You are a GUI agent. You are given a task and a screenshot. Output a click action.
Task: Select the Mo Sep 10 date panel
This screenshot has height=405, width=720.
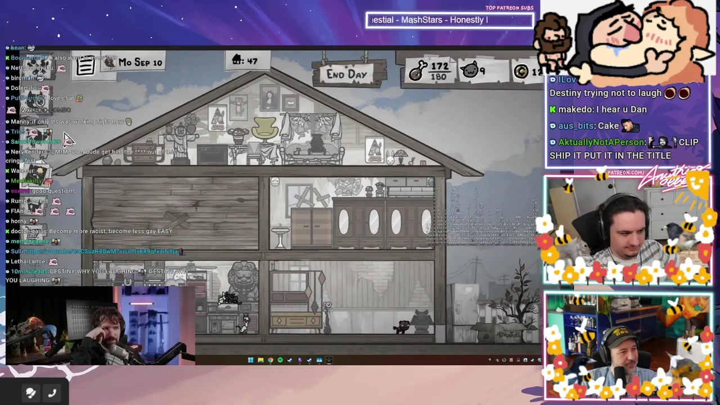[134, 62]
